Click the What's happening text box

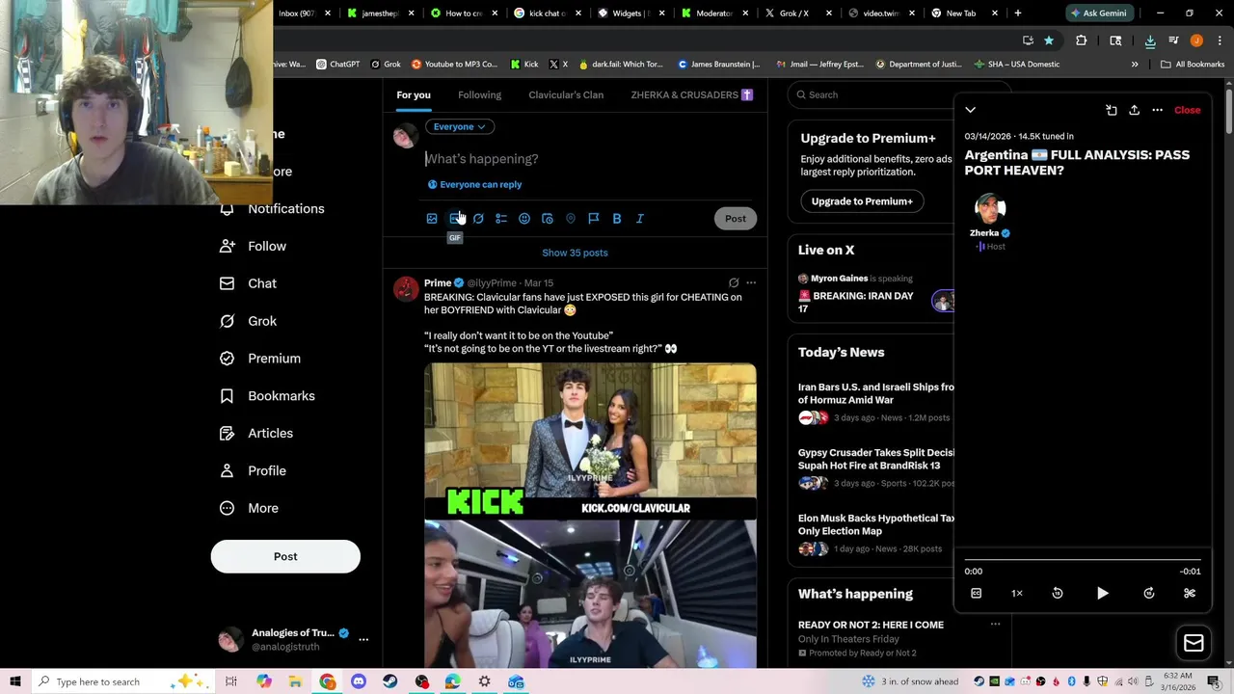tap(588, 159)
